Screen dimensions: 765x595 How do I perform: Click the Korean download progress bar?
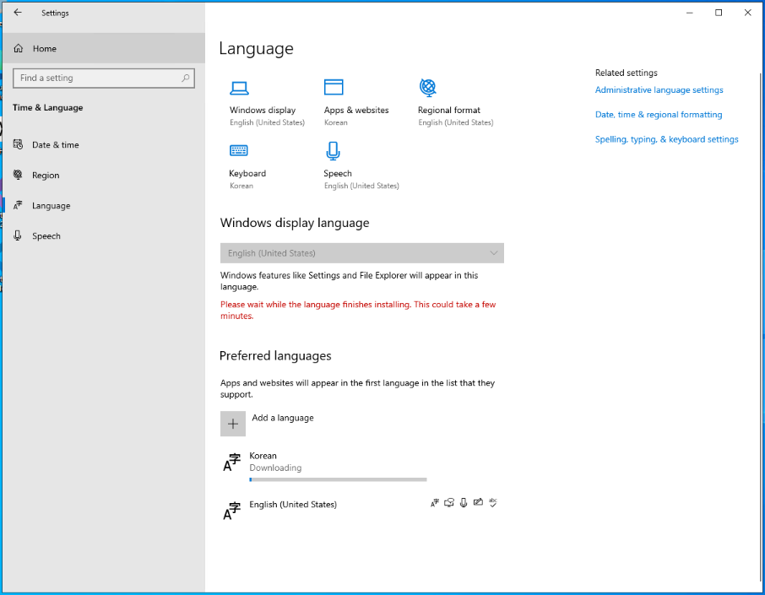tap(338, 480)
